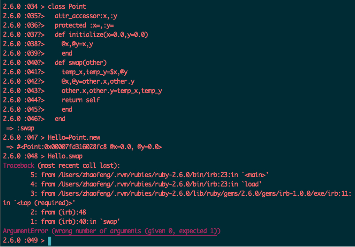This screenshot has height=247, width=355.
Task: Click the 'def swap(other)' definition
Action: [x=80, y=62]
